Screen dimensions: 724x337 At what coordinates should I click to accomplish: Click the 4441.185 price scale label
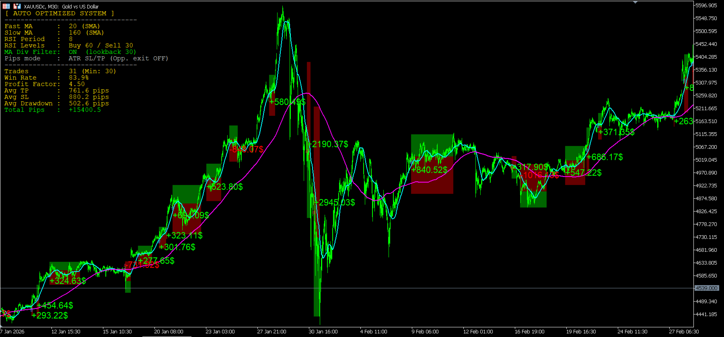[706, 314]
